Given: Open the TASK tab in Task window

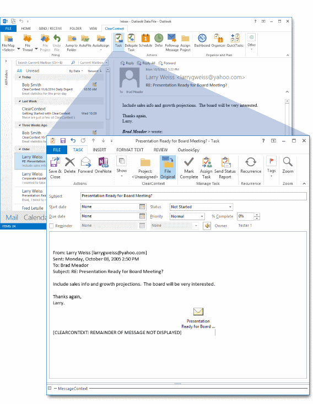Looking at the screenshot, I should point(78,150).
